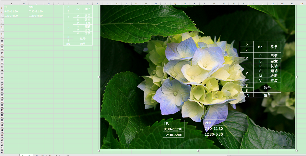This screenshot has height=156, width=306.
Task: Select column A header
Action: pos(11,4)
